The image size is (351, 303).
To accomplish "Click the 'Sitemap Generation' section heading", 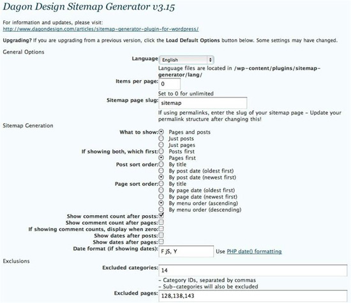I will pos(28,125).
